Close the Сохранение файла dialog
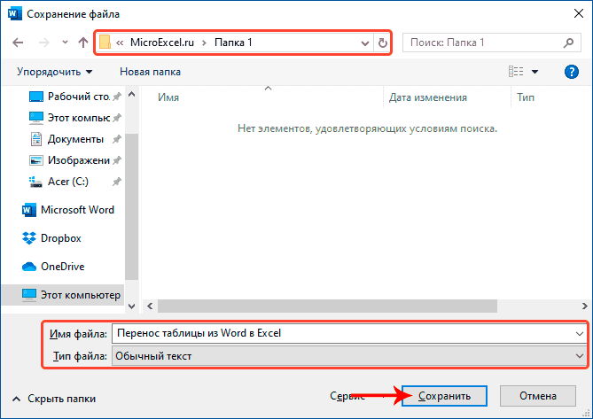593x419 pixels. coord(578,13)
